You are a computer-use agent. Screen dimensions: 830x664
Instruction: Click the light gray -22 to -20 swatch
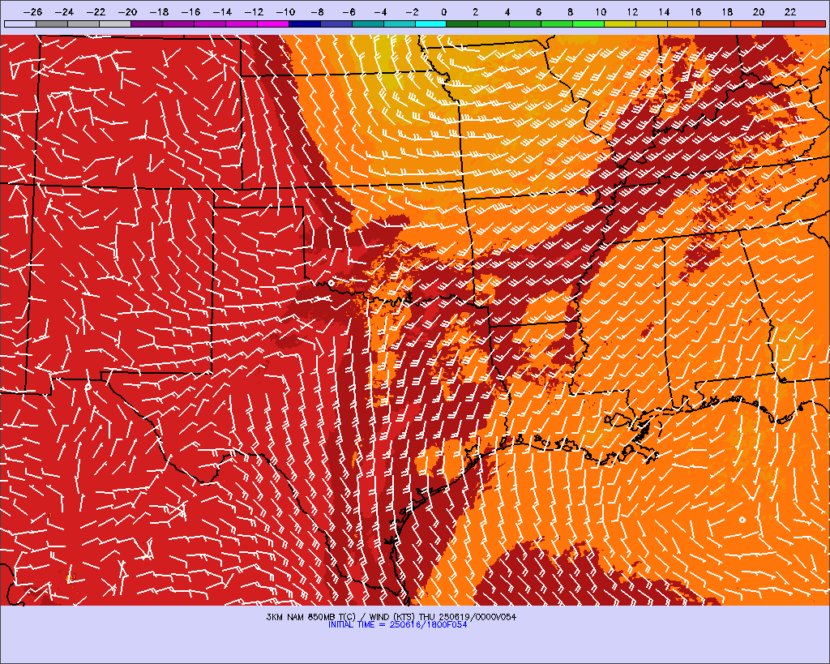click(x=115, y=24)
